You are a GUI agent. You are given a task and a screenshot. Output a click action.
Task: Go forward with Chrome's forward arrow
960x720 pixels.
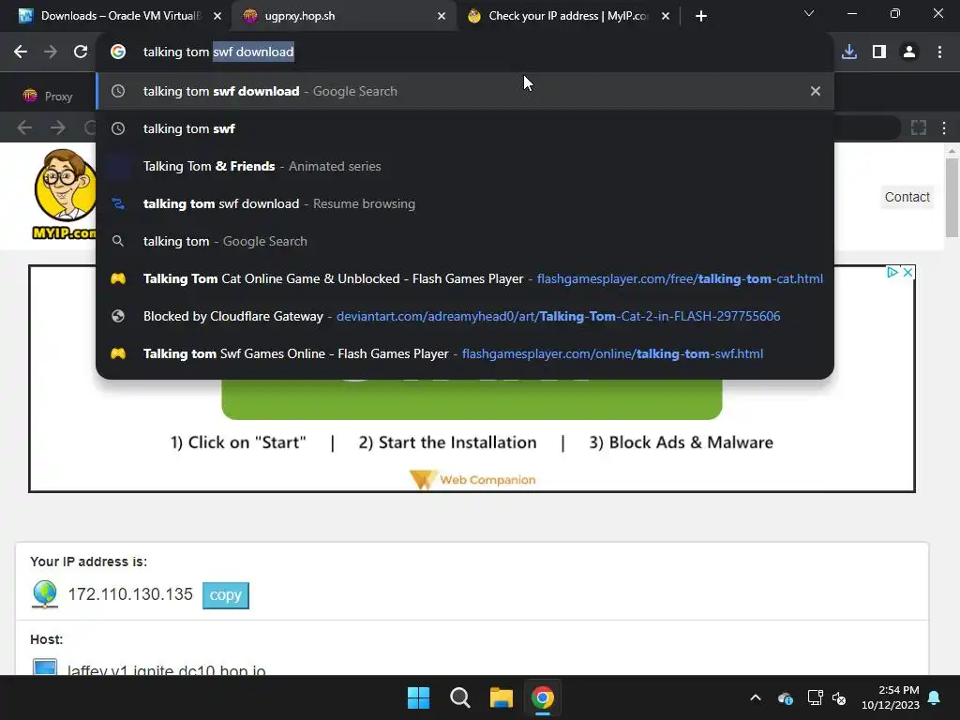pos(51,52)
